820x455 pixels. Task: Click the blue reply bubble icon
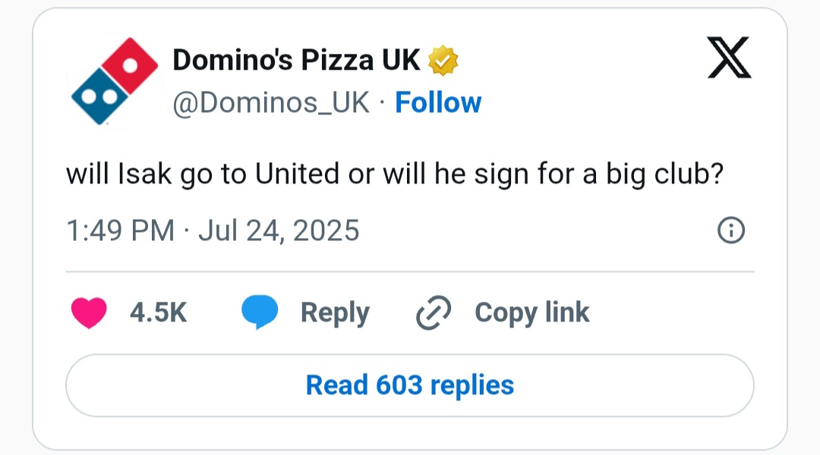tap(260, 312)
